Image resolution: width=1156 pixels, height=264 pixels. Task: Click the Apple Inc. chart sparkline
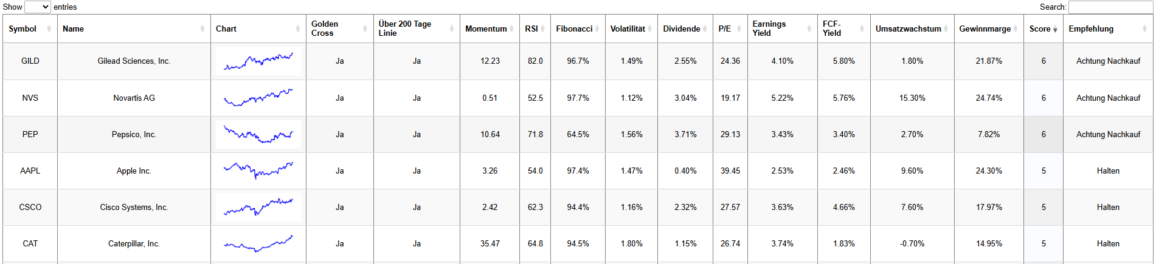(x=258, y=171)
